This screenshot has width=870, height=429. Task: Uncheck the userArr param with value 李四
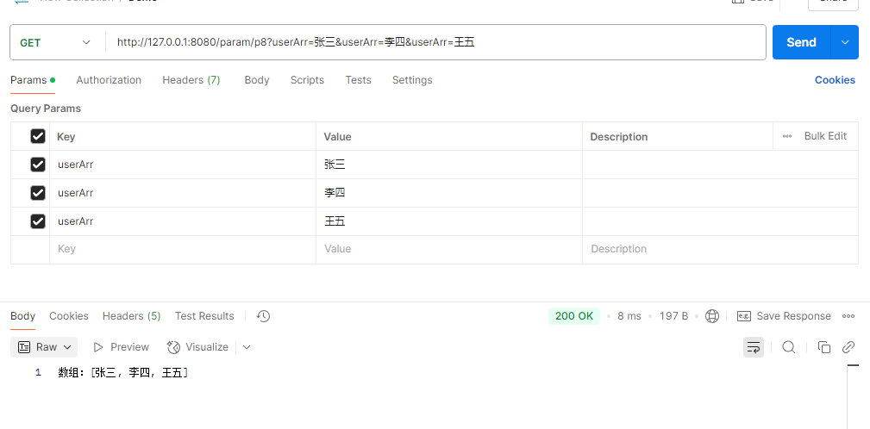[38, 193]
